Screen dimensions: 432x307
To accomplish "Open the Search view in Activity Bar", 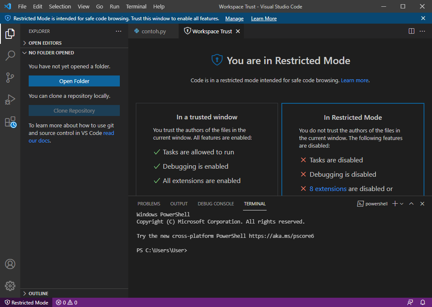I will tap(10, 55).
